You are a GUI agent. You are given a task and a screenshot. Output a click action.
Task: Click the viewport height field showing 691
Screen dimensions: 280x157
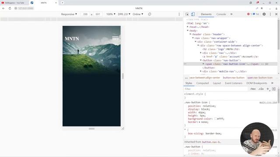coord(98,14)
